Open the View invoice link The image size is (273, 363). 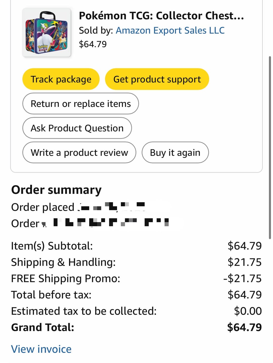(41, 349)
